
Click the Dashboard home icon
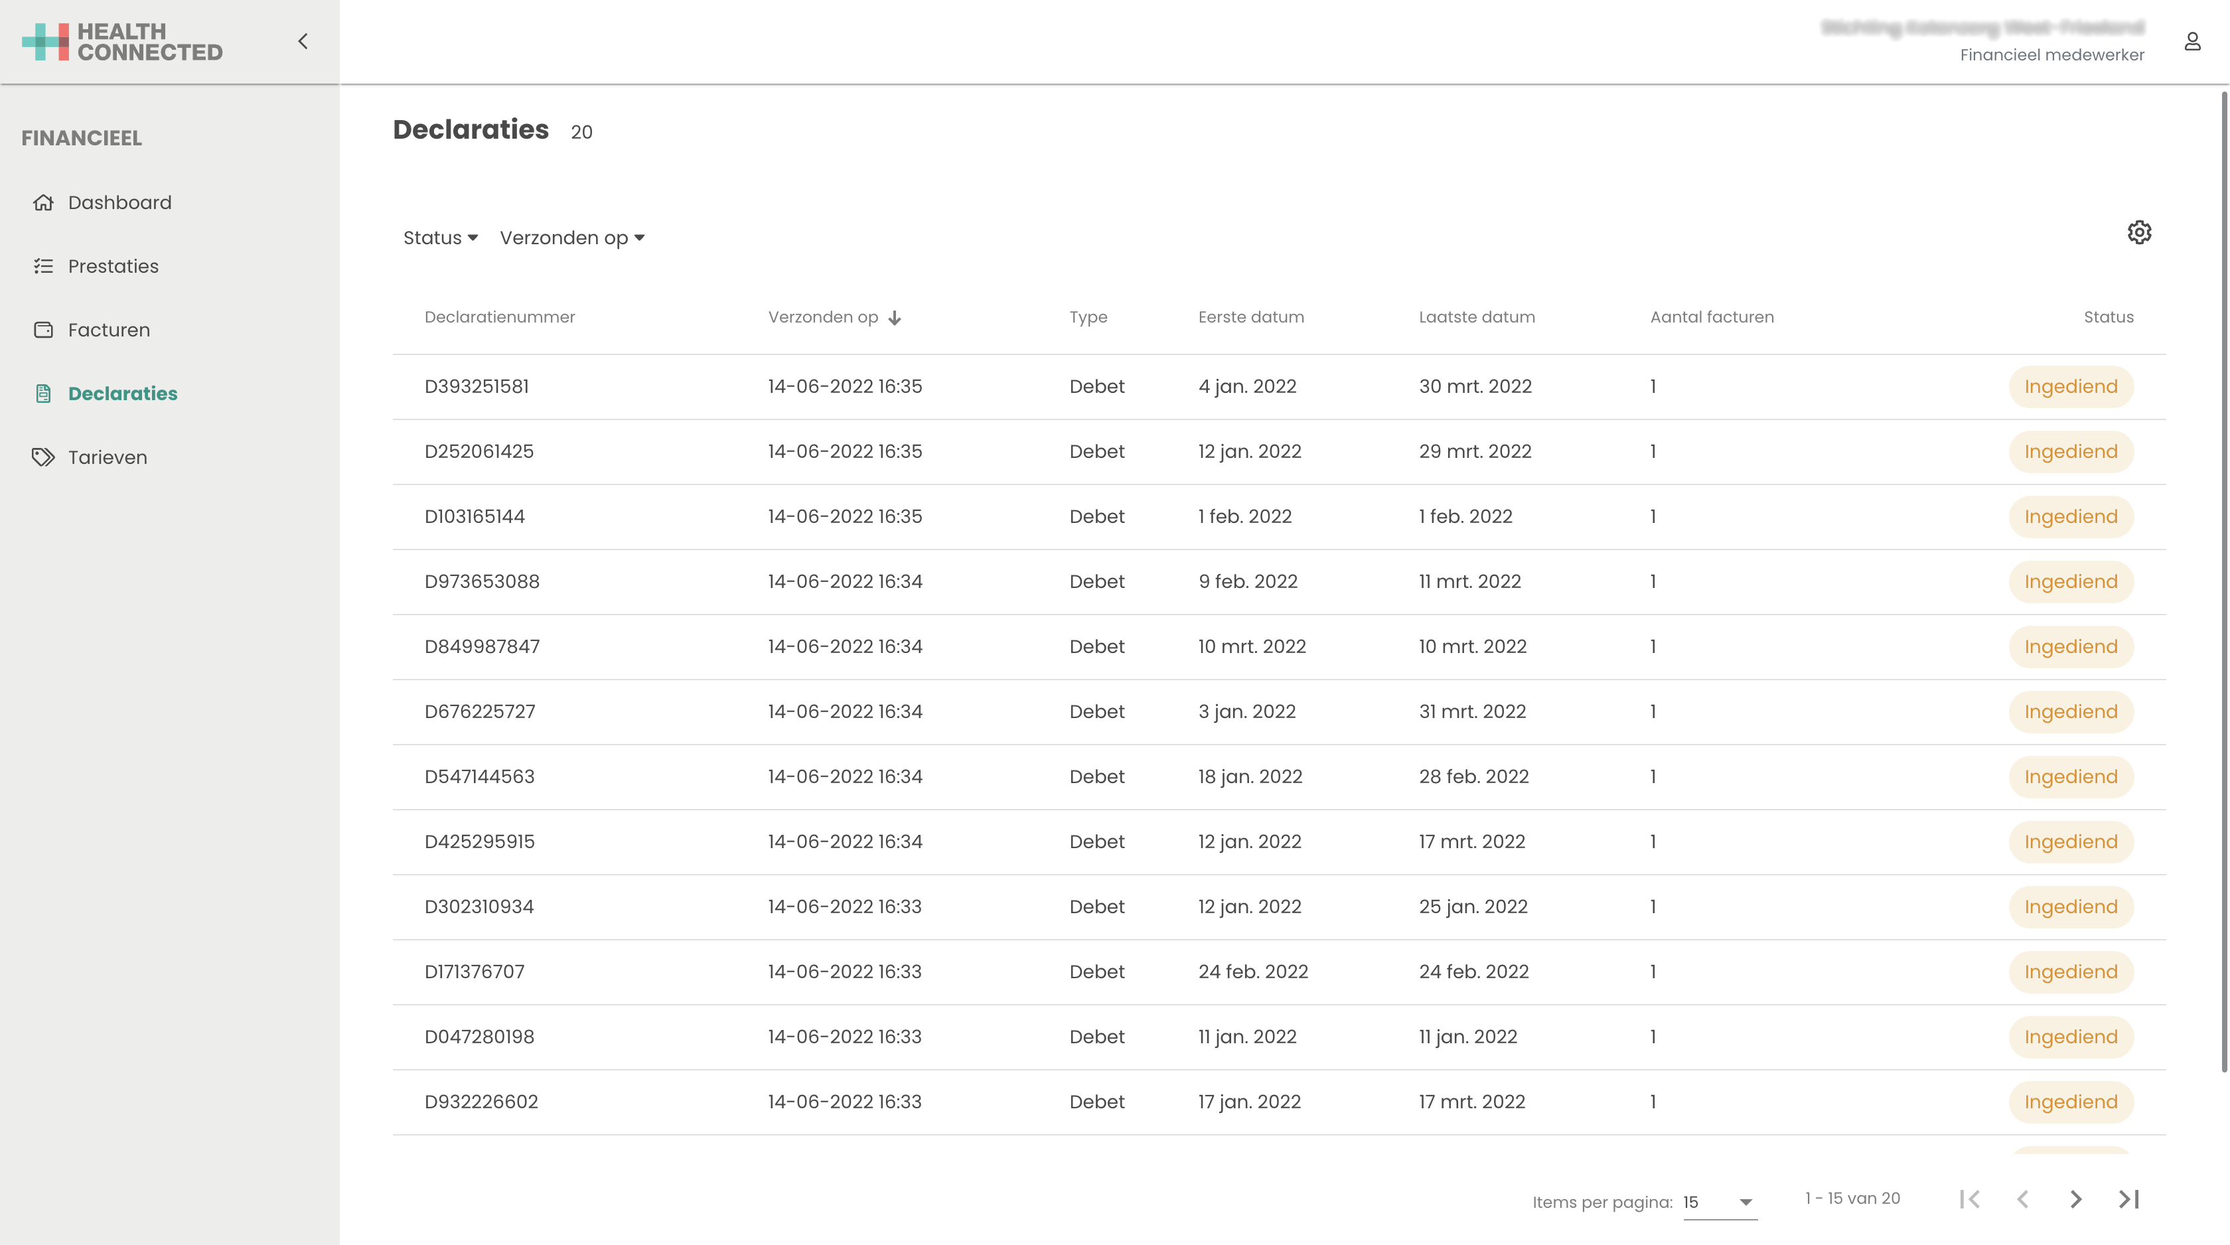point(43,202)
